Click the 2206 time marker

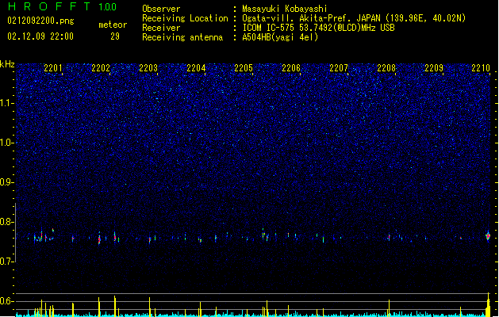point(291,68)
